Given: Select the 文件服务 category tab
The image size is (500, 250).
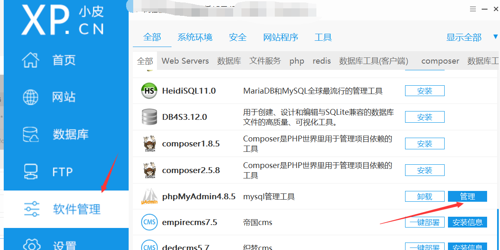Looking at the screenshot, I should point(265,61).
